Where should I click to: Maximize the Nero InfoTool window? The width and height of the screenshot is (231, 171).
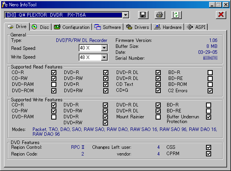(x=219, y=5)
